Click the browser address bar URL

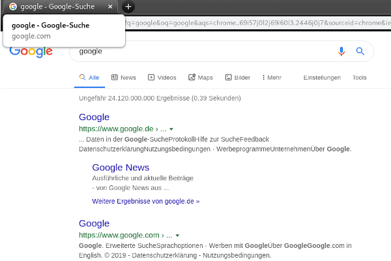(x=257, y=23)
